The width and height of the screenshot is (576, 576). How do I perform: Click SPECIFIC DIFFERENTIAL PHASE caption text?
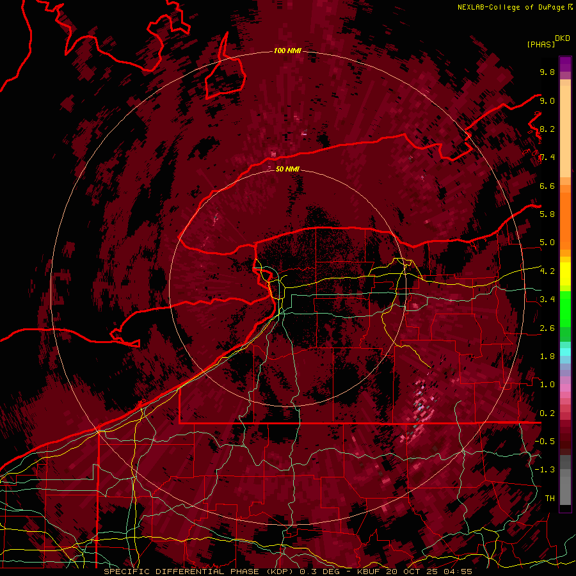[182, 572]
